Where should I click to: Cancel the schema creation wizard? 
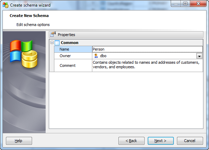pos(190,141)
